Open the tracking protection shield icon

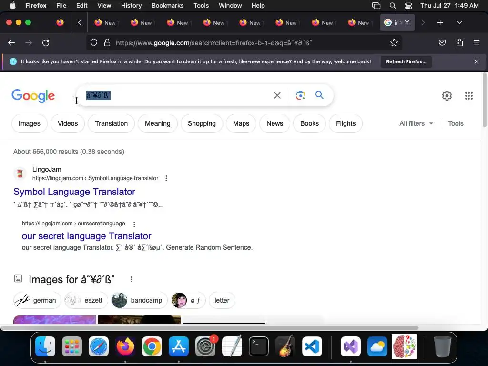tap(94, 42)
